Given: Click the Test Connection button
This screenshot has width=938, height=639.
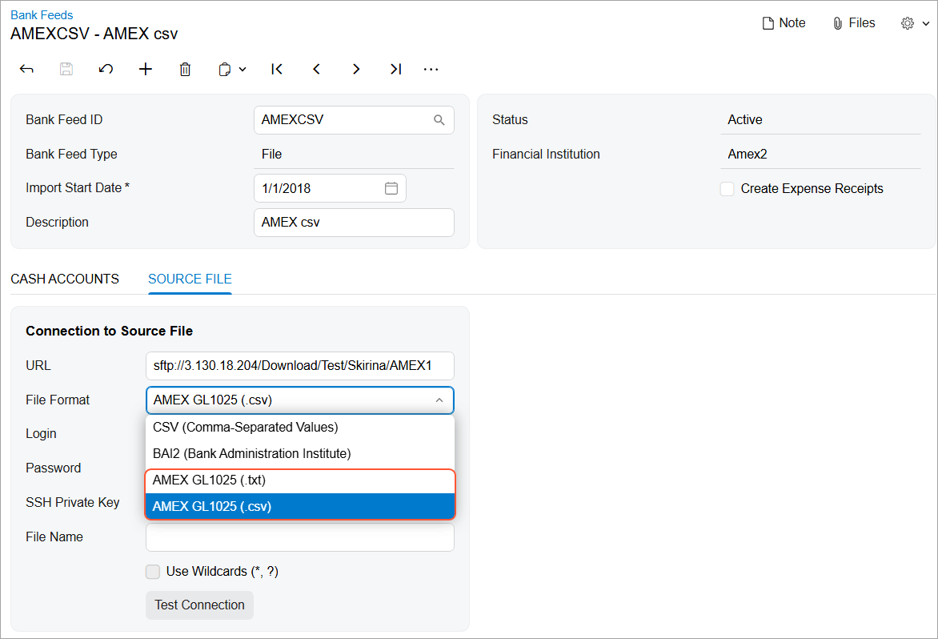Looking at the screenshot, I should [x=199, y=605].
